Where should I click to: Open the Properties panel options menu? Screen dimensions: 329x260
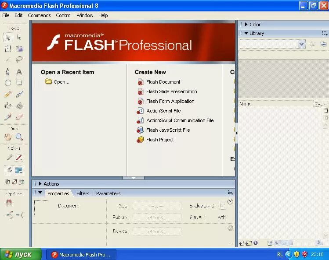coord(230,193)
